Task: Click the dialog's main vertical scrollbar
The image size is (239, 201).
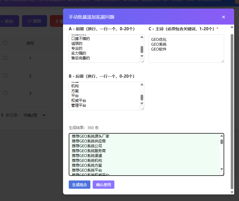Action: coord(232,111)
